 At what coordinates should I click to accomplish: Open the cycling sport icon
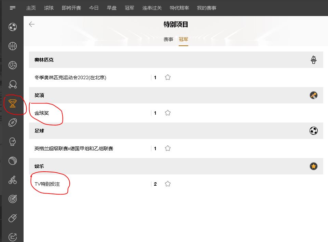(x=13, y=180)
